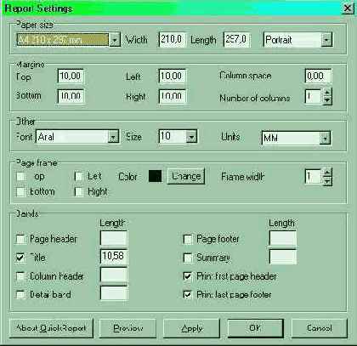Click the Apply button
Screen dimensions: 357x346
click(x=191, y=328)
